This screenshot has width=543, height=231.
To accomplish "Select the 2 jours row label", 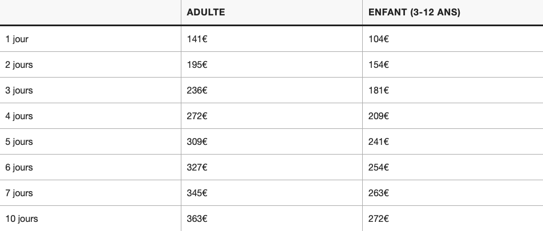I will (x=19, y=65).
